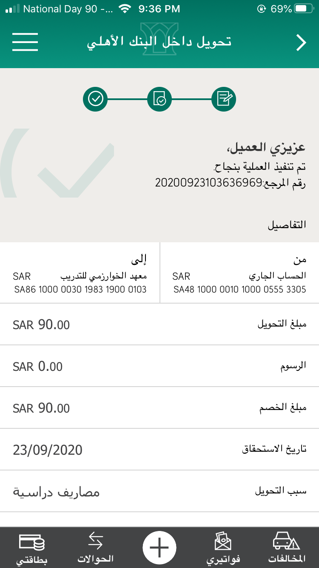Tap the header title تحويل داخل البنك الأهلي
This screenshot has width=319, height=568.
(159, 43)
